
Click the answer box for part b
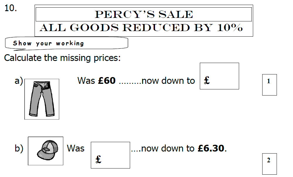110,155
